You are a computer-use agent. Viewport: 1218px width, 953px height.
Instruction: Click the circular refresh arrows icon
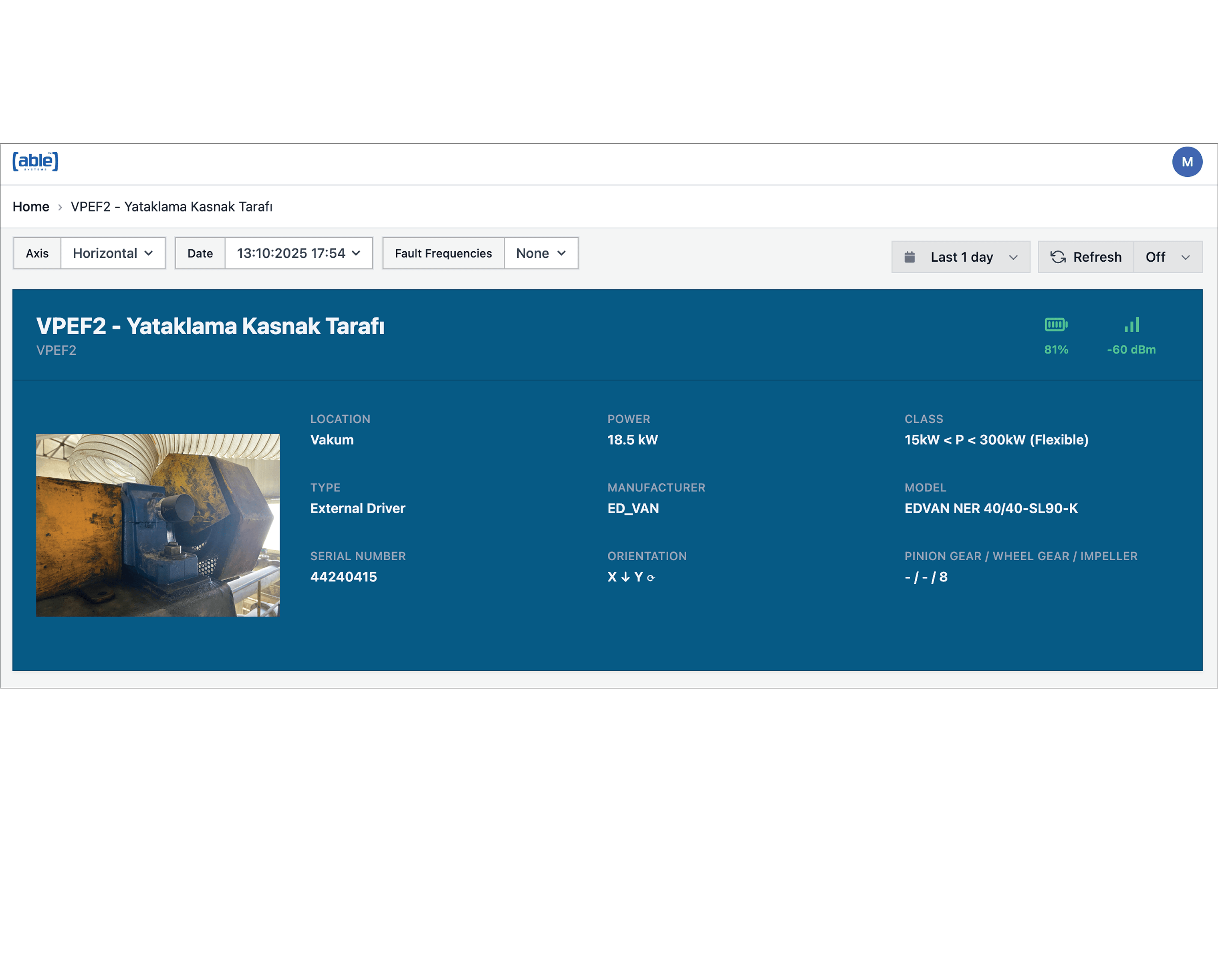(1058, 256)
